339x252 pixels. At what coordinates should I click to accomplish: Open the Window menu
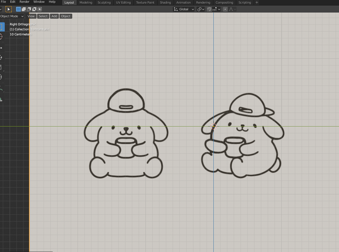point(39,2)
